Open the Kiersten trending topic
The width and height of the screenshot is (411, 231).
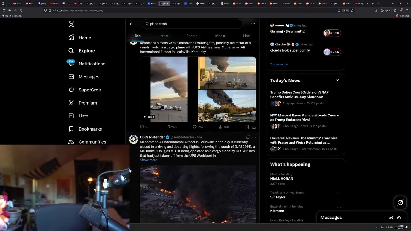(277, 211)
